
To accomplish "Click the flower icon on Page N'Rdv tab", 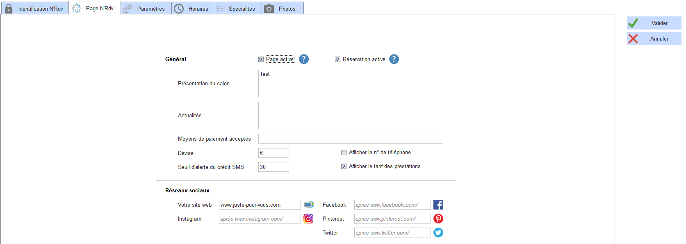I will [76, 8].
